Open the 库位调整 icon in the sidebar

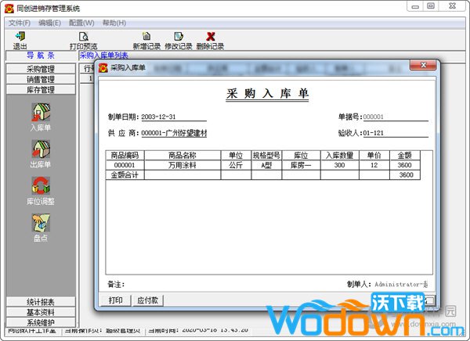[41, 185]
